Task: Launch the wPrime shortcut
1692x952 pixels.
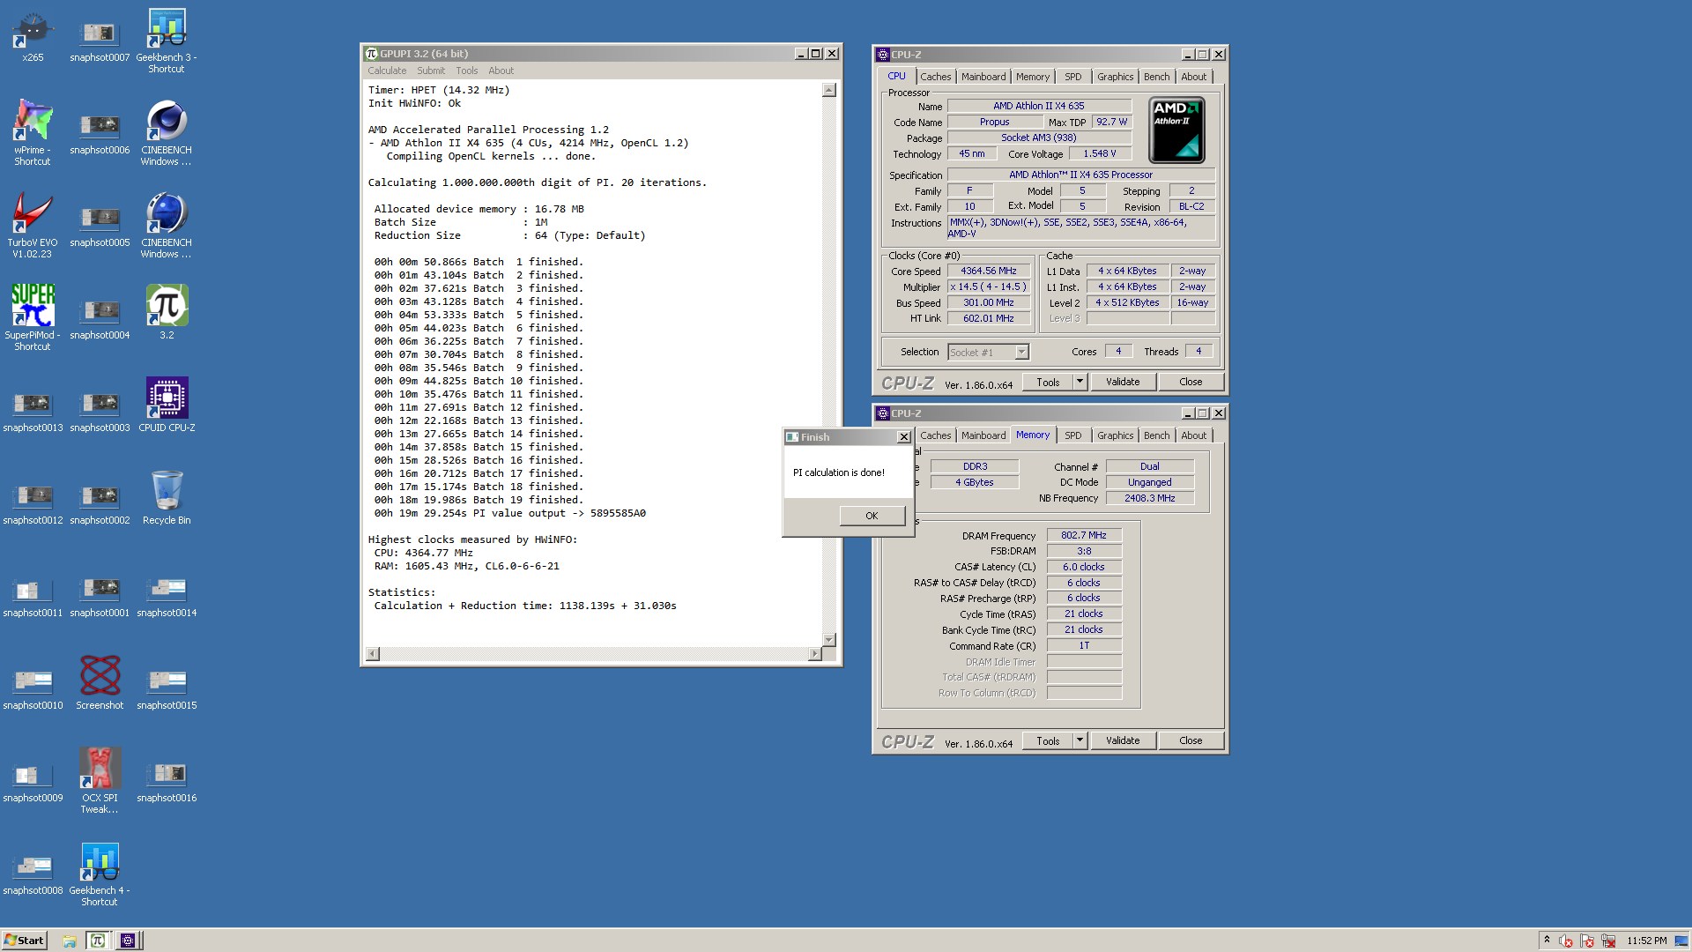Action: 33,132
